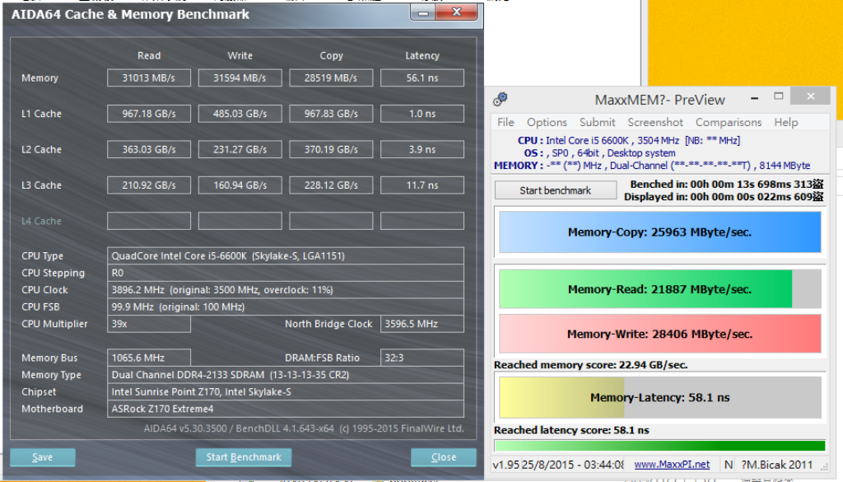Viewport: 843px width, 482px height.
Task: Click the AIDA64 v5.30.3500 version text
Action: (304, 428)
